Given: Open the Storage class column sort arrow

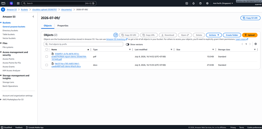Looking at the screenshot, I should click(255, 50).
